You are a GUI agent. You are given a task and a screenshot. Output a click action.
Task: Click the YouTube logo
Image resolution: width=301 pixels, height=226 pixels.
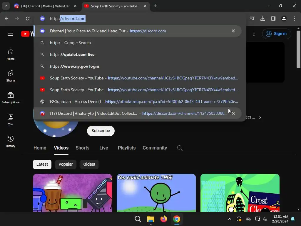(27, 34)
